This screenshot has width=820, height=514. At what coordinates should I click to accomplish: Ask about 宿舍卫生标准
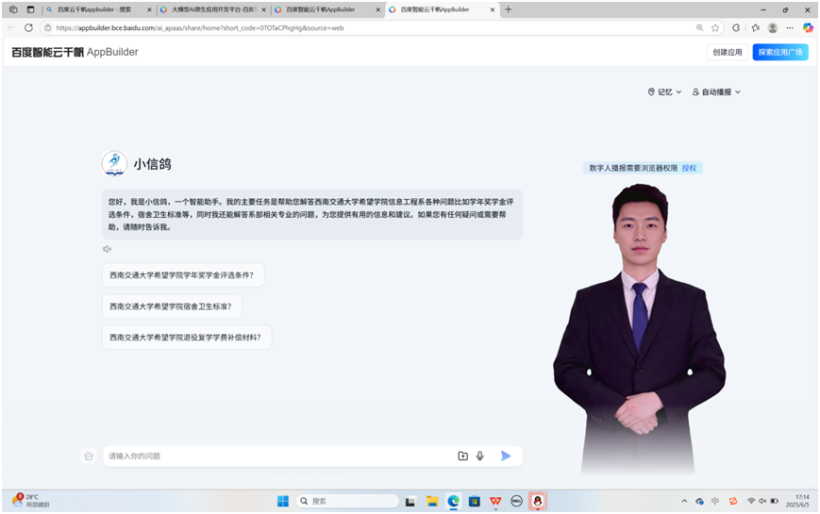click(x=172, y=307)
